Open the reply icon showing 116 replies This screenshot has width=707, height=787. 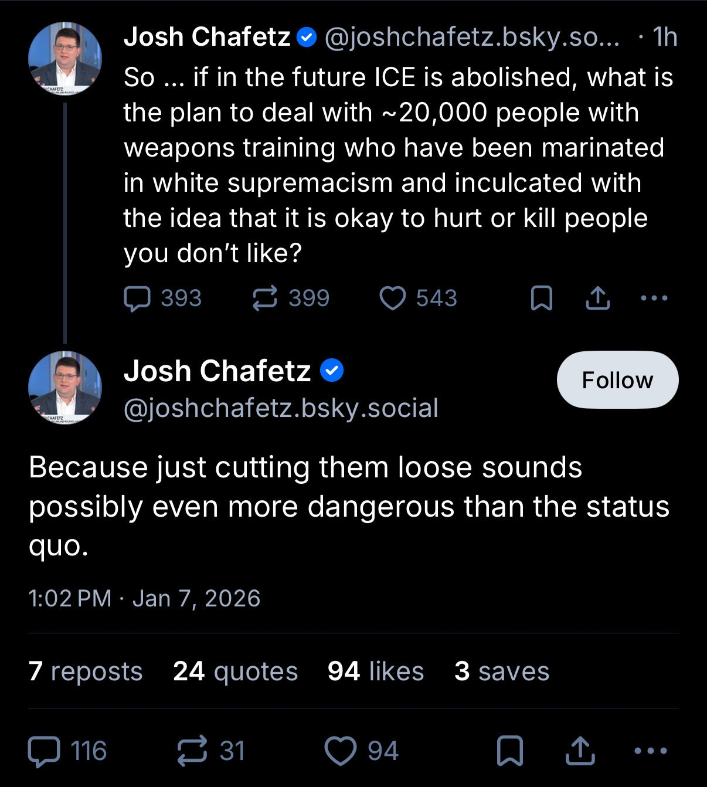coord(45,751)
